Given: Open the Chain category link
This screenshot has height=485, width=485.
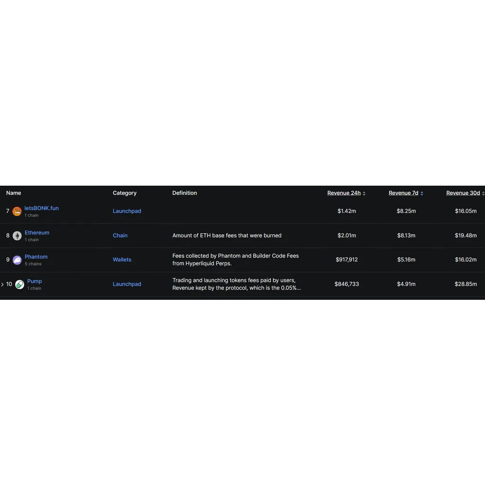Looking at the screenshot, I should (120, 235).
